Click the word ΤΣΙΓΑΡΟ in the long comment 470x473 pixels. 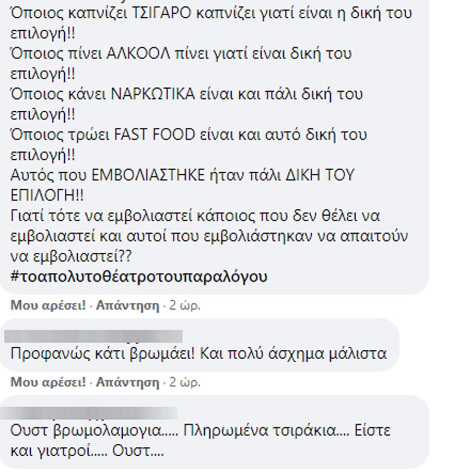click(162, 13)
